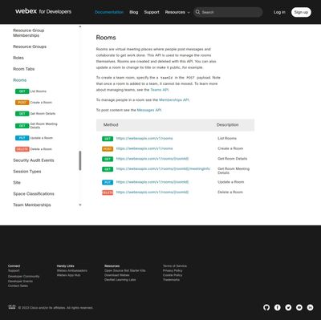Click the Log in link
The height and width of the screenshot is (320, 321).
(279, 12)
